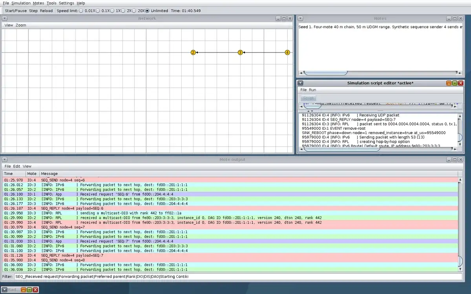Click the Notes horizontal scrollbar thumb
Image resolution: width=471 pixels, height=294 pixels.
tap(326, 73)
